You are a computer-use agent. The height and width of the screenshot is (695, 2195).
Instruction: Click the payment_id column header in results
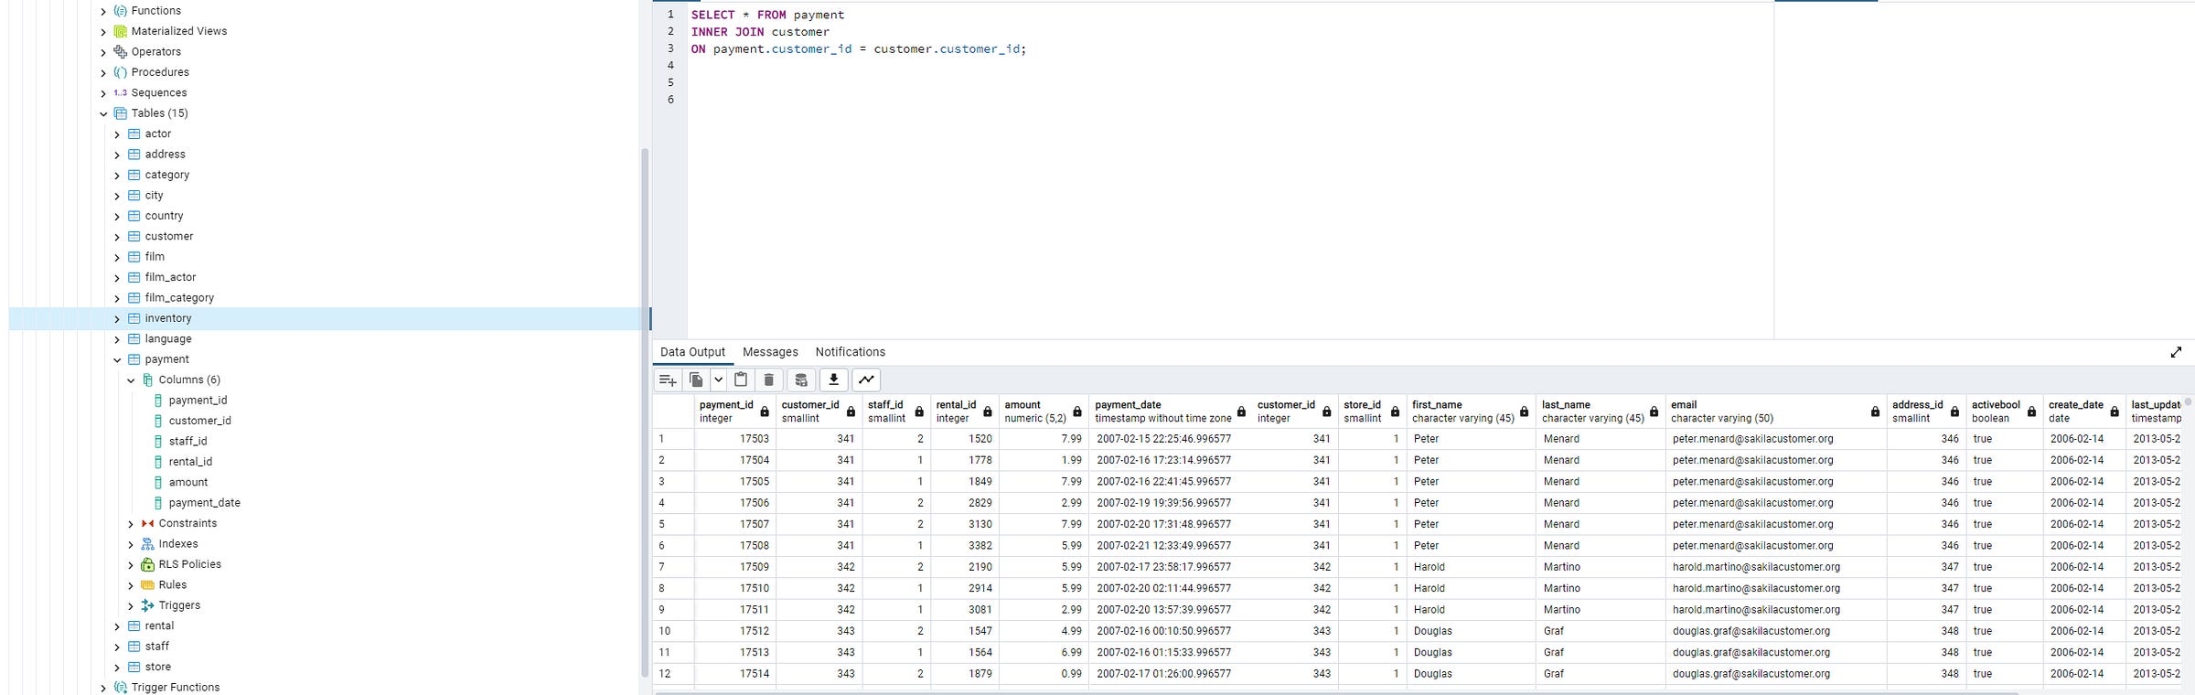734,412
